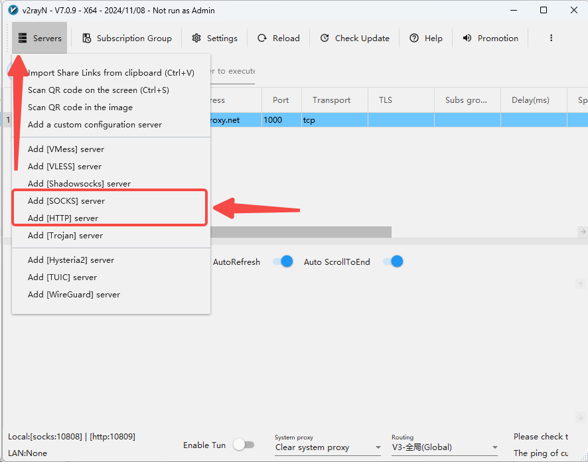Click the Subscription Group icon

point(87,38)
